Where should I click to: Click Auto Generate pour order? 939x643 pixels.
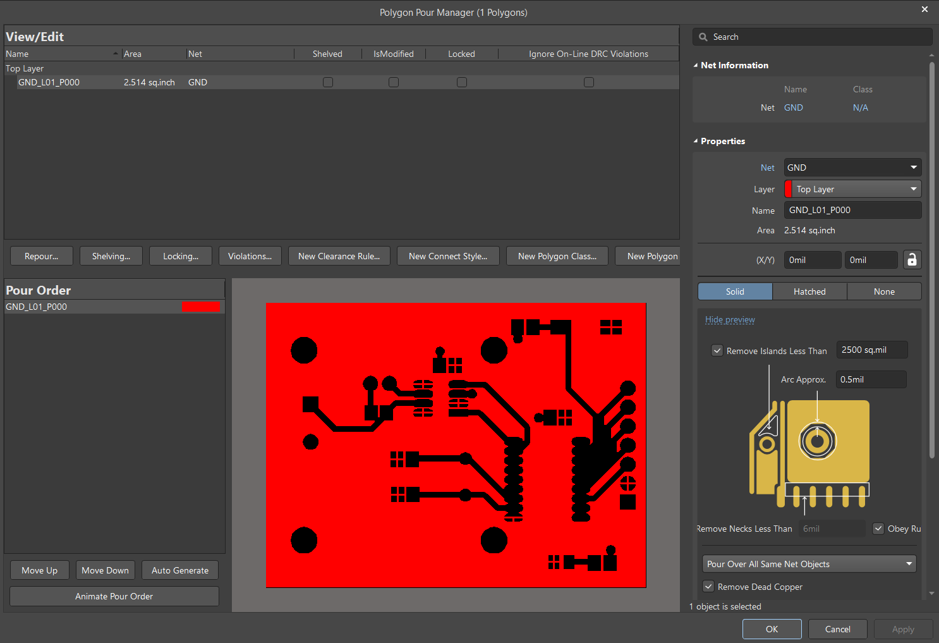click(x=180, y=570)
